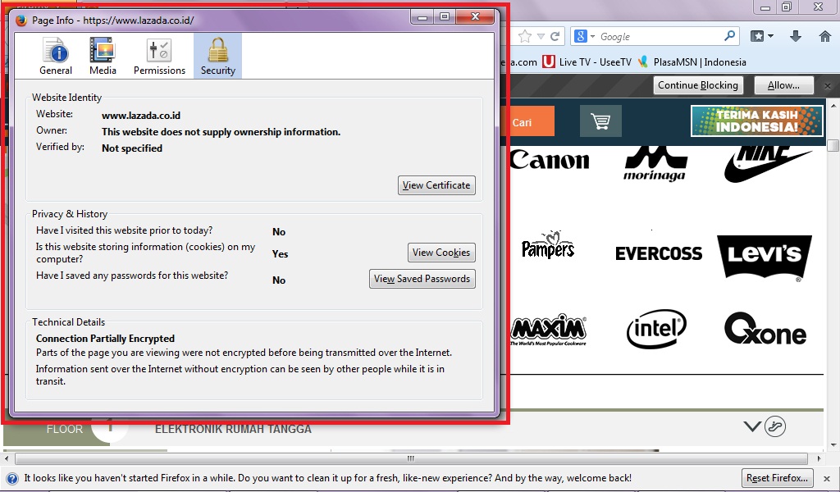840x492 pixels.
Task: Switch to the Media tab
Action: pyautogui.click(x=103, y=56)
